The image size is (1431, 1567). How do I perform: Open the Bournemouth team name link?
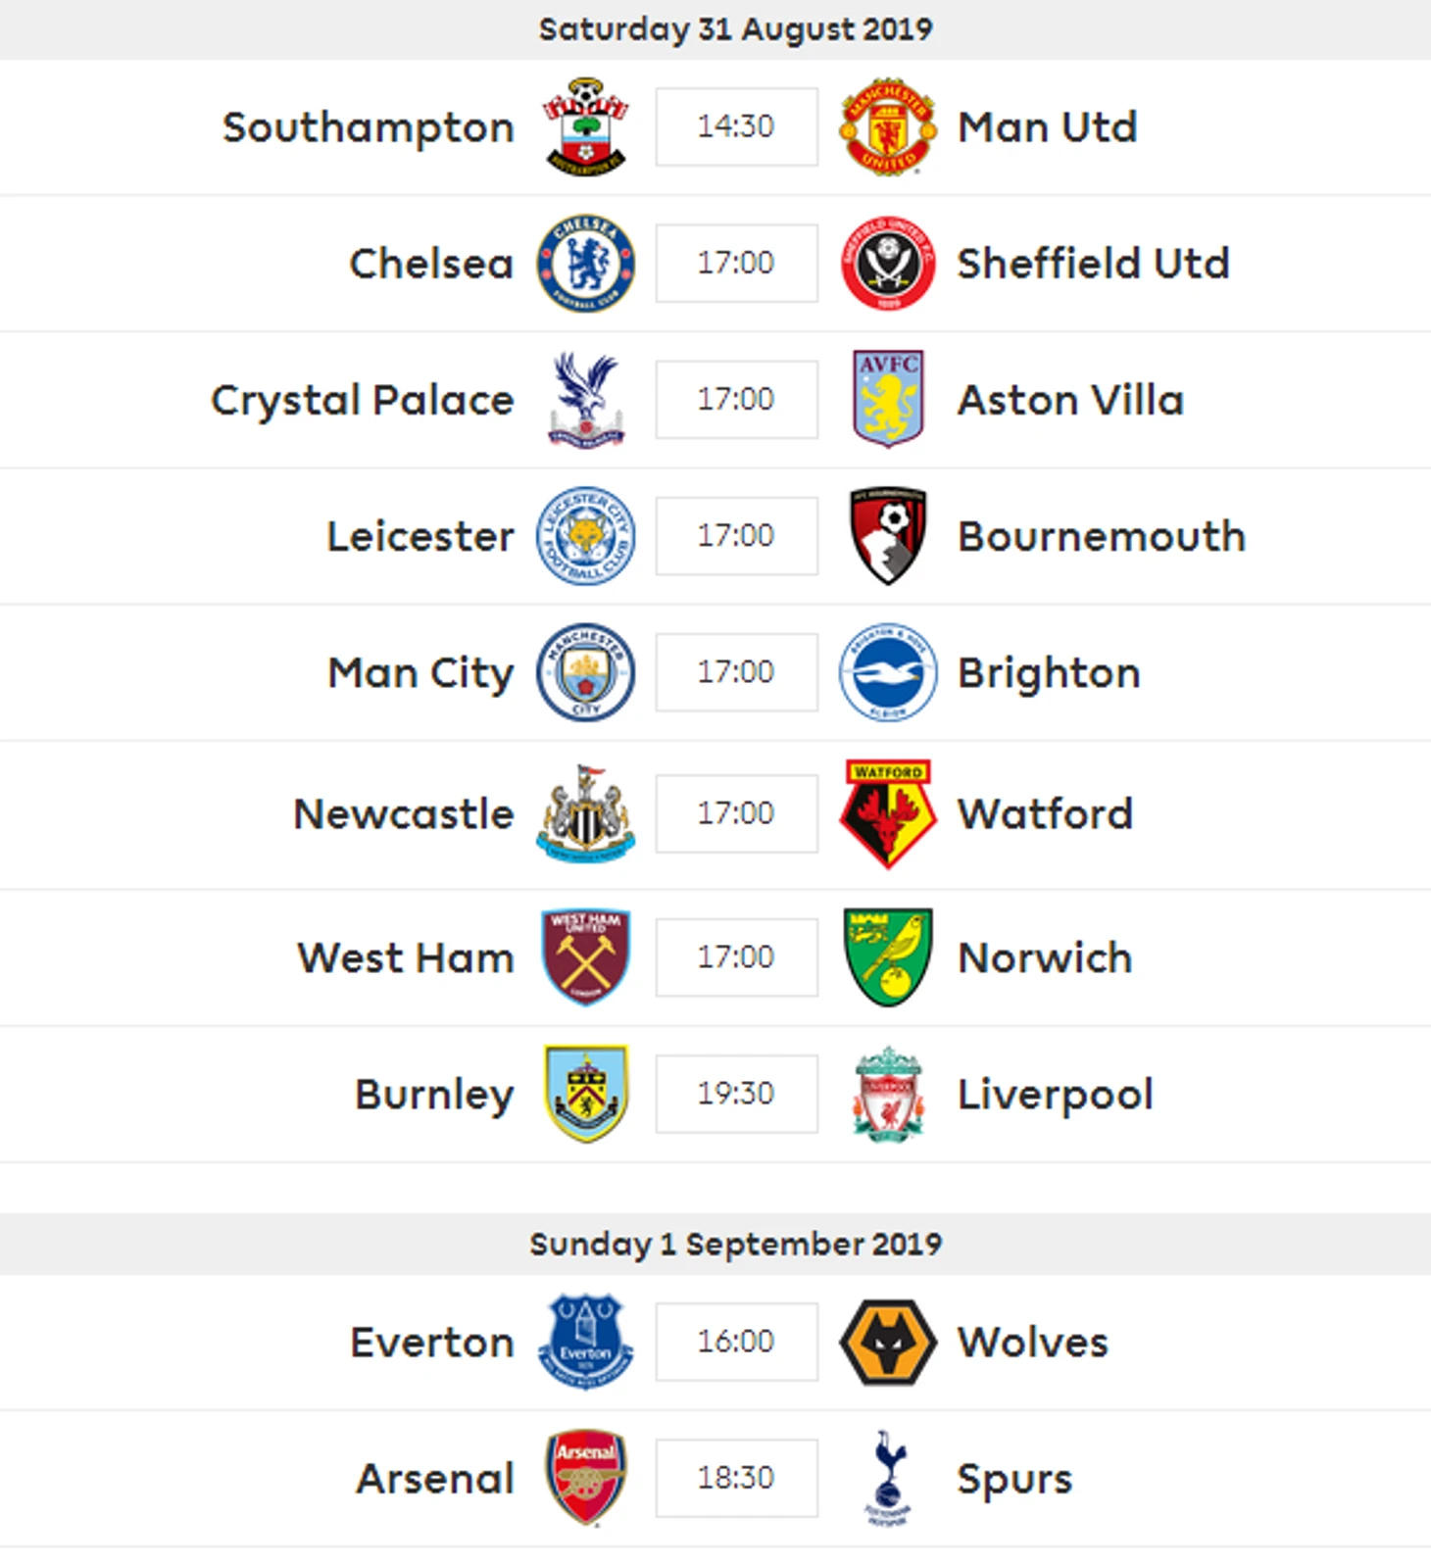click(1102, 536)
